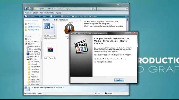179x100 pixels.
Task: Open Acceso público in favorite links
Action: pos(32,30)
